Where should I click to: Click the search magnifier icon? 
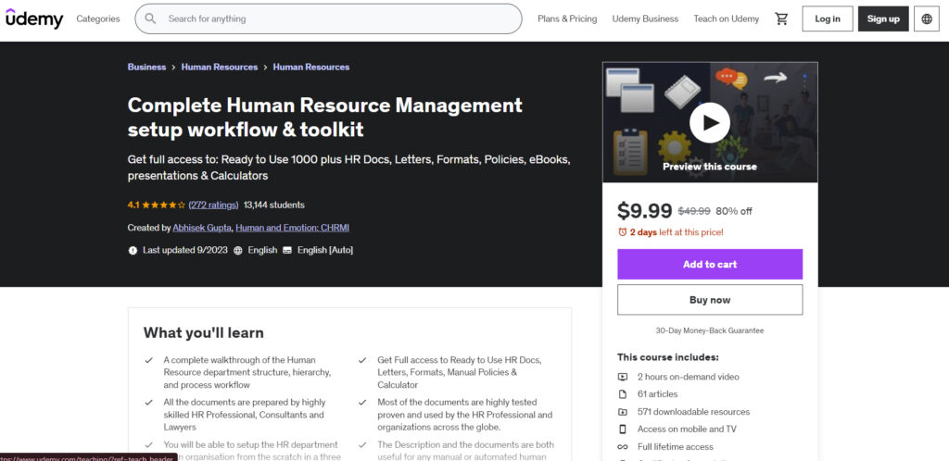point(151,19)
